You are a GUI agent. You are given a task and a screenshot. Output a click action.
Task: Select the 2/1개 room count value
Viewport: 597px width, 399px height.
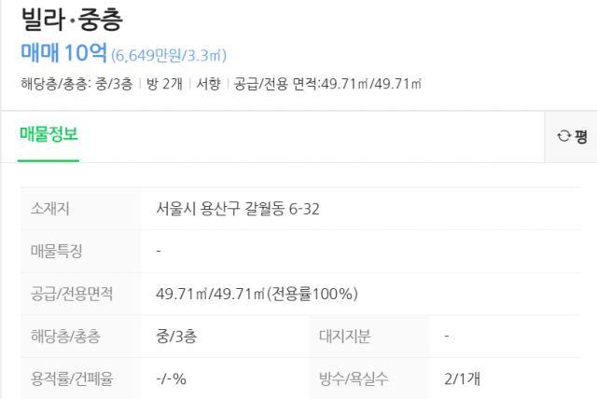pyautogui.click(x=462, y=378)
